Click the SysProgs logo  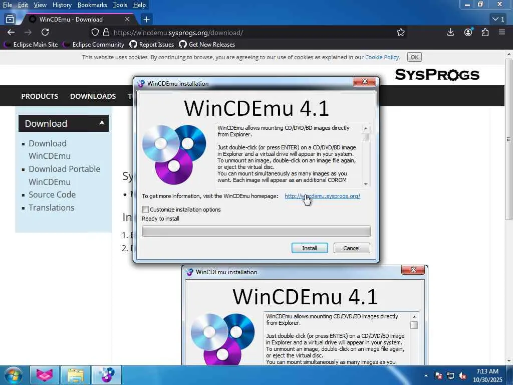(437, 75)
